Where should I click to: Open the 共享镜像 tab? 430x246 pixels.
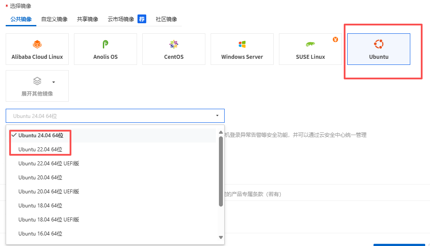[88, 19]
